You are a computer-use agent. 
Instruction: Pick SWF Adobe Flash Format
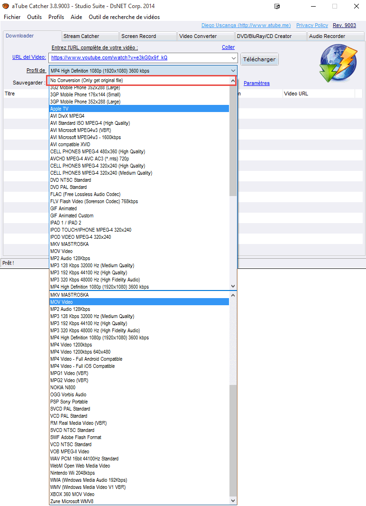pyautogui.click(x=139, y=437)
